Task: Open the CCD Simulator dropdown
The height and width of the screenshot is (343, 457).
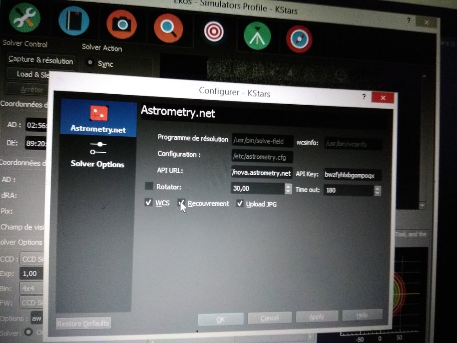Action: tap(32, 258)
